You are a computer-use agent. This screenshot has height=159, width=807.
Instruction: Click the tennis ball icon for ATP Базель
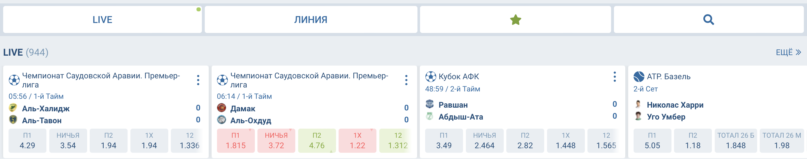(x=639, y=77)
